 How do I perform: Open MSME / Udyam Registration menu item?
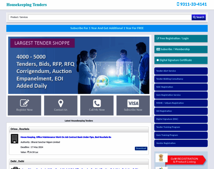tap(181, 103)
